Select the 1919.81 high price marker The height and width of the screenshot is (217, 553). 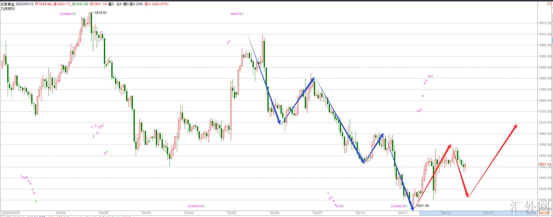click(100, 13)
